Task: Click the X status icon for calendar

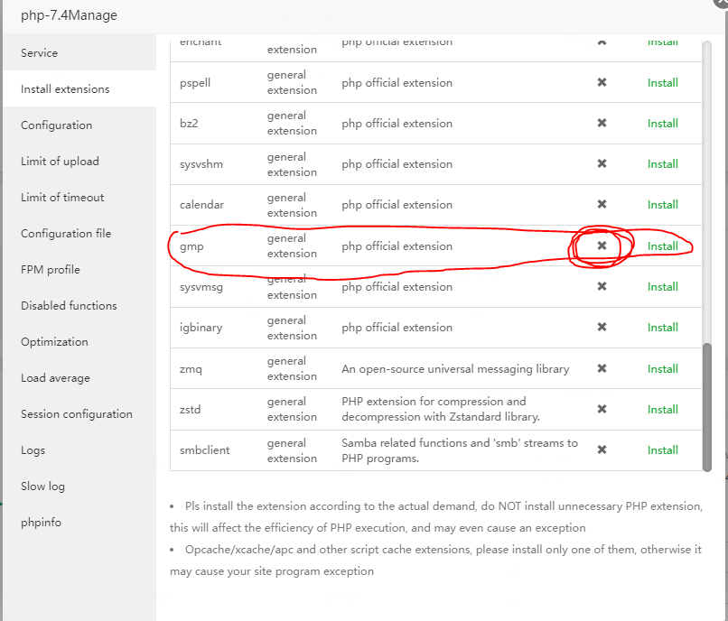Action: pyautogui.click(x=602, y=204)
